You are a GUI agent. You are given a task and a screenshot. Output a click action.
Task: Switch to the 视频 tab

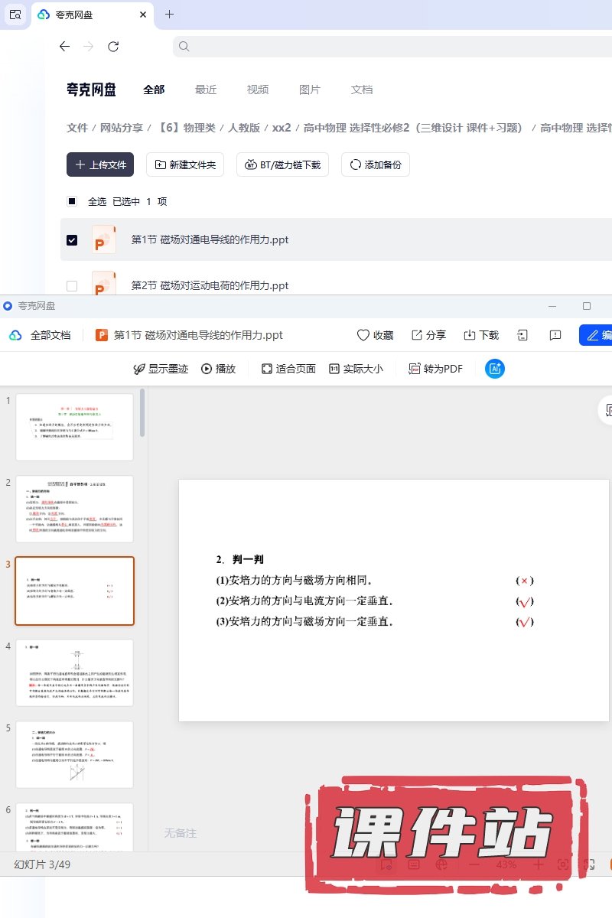point(258,90)
